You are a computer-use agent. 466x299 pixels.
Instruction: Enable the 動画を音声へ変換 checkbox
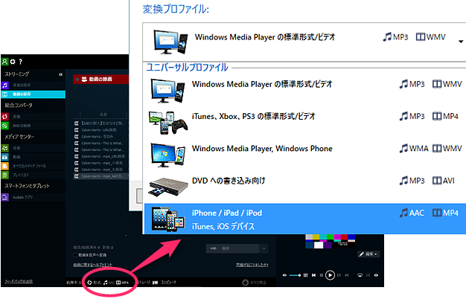click(75, 255)
